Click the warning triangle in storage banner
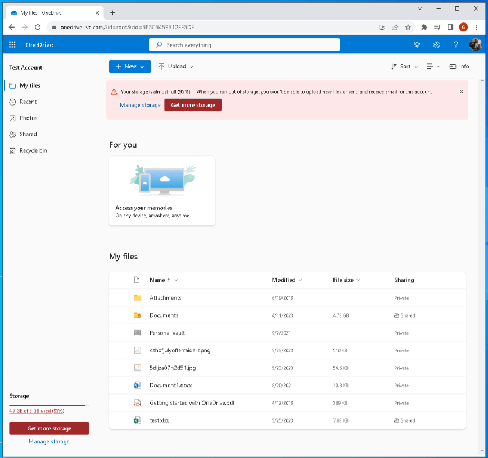Viewport: 488px width, 458px height. pyautogui.click(x=114, y=91)
